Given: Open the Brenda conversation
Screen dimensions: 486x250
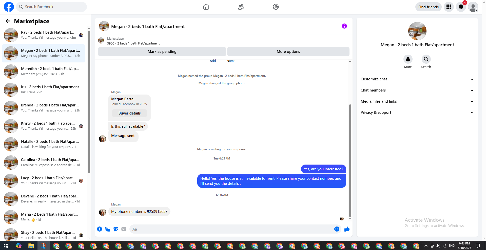Looking at the screenshot, I should point(44,108).
